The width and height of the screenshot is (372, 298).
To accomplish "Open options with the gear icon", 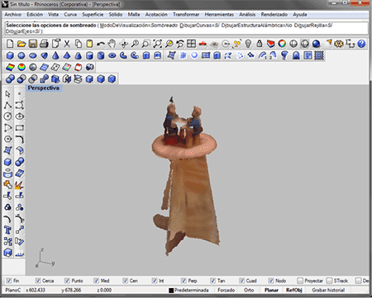I will click(339, 44).
